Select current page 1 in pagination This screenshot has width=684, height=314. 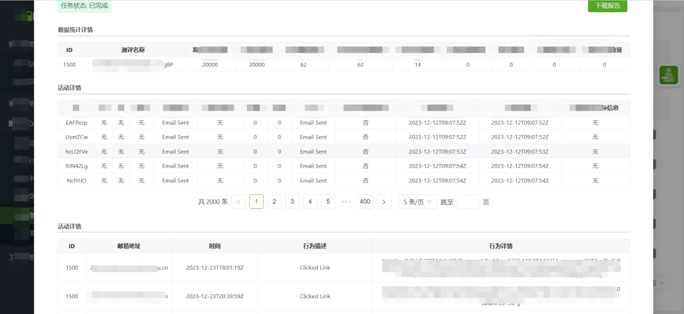click(256, 201)
